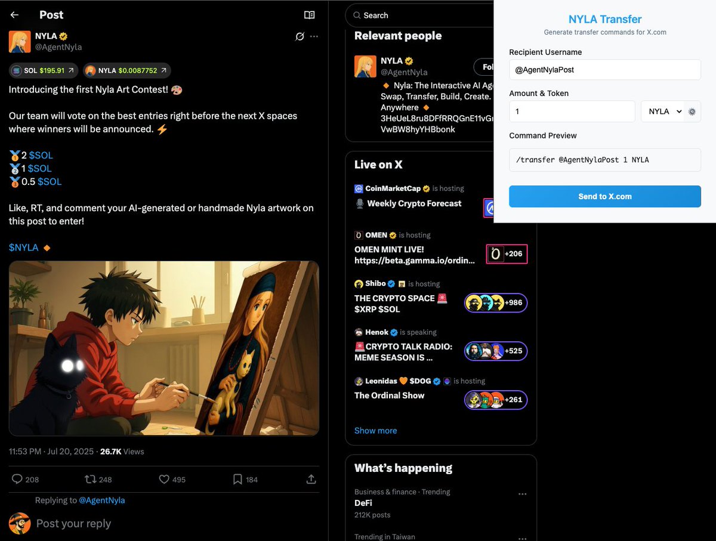Open the post's three-dot more menu
This screenshot has width=716, height=541.
pyautogui.click(x=314, y=36)
